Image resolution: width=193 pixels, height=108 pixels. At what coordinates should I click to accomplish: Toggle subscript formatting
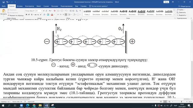point(38,15)
